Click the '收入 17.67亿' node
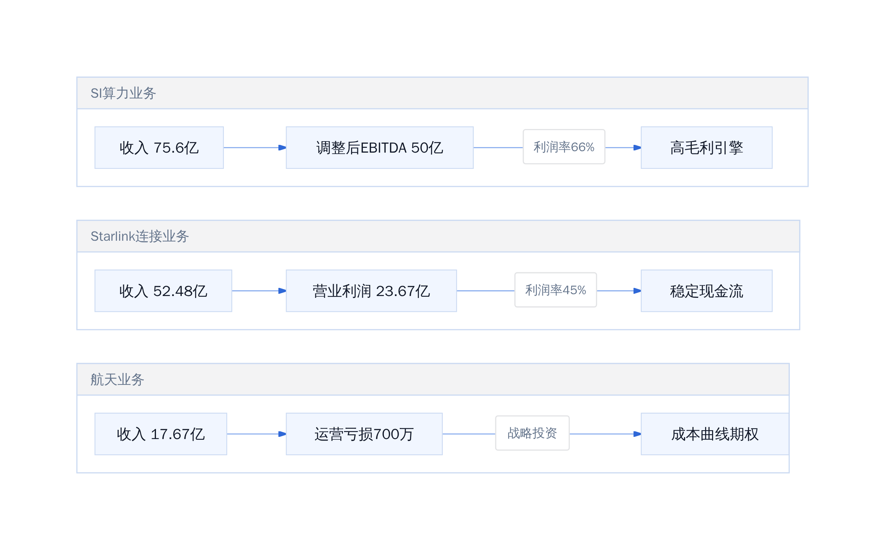 click(x=161, y=434)
